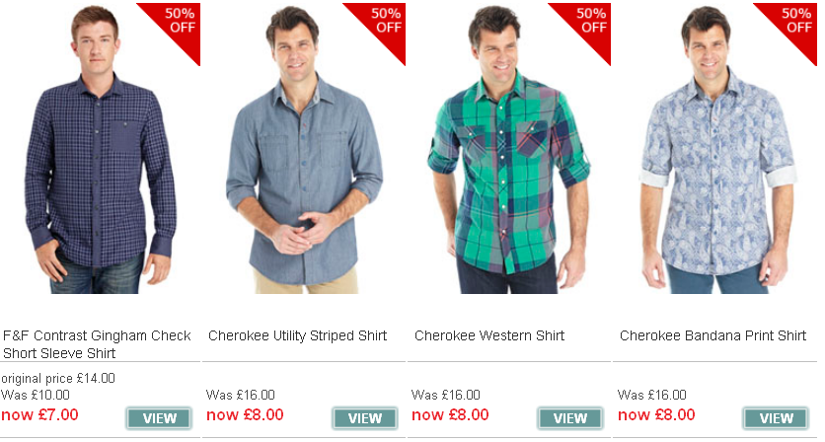This screenshot has height=442, width=825.
Task: Select the grey utility striped shirt photo
Action: pyautogui.click(x=304, y=149)
